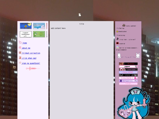The width and height of the screenshot is (159, 119).
Task: Follow the click when sad link
Action: pos(29,58)
